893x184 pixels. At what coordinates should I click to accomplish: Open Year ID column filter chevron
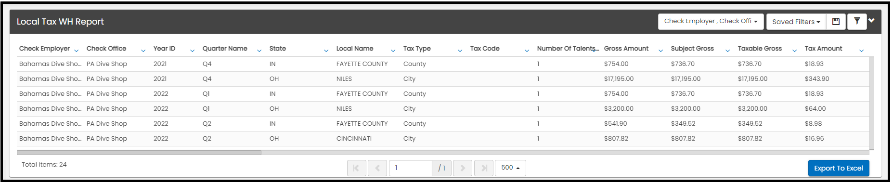192,51
